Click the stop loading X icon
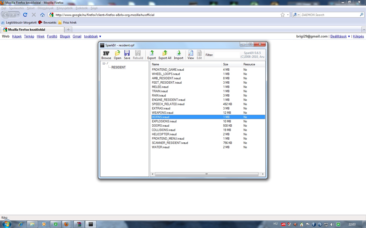366x228 pixels. point(34,15)
